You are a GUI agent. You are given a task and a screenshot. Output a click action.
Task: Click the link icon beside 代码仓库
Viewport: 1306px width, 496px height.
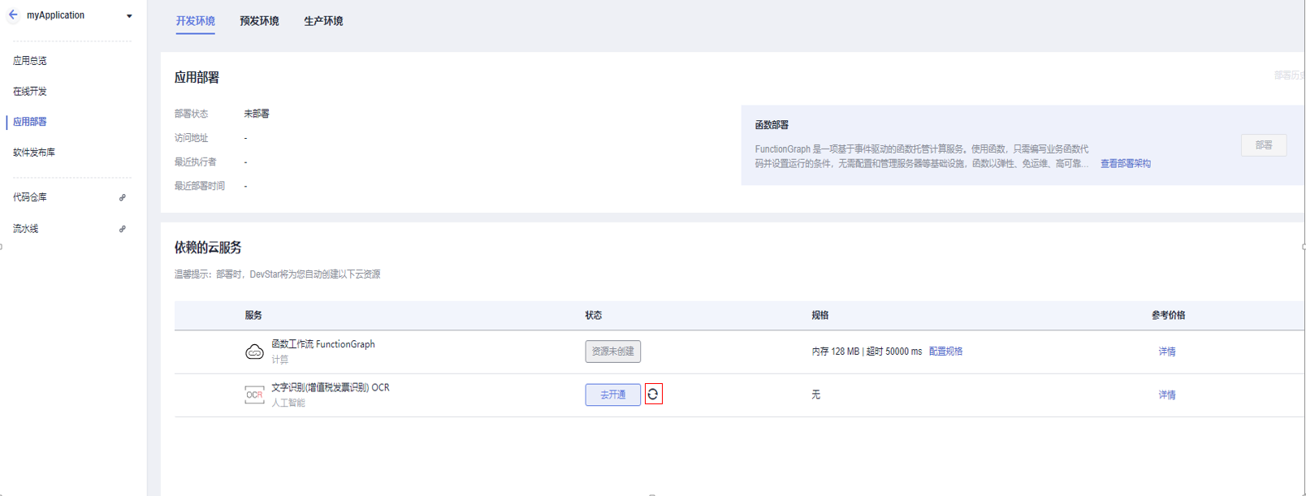coord(123,197)
